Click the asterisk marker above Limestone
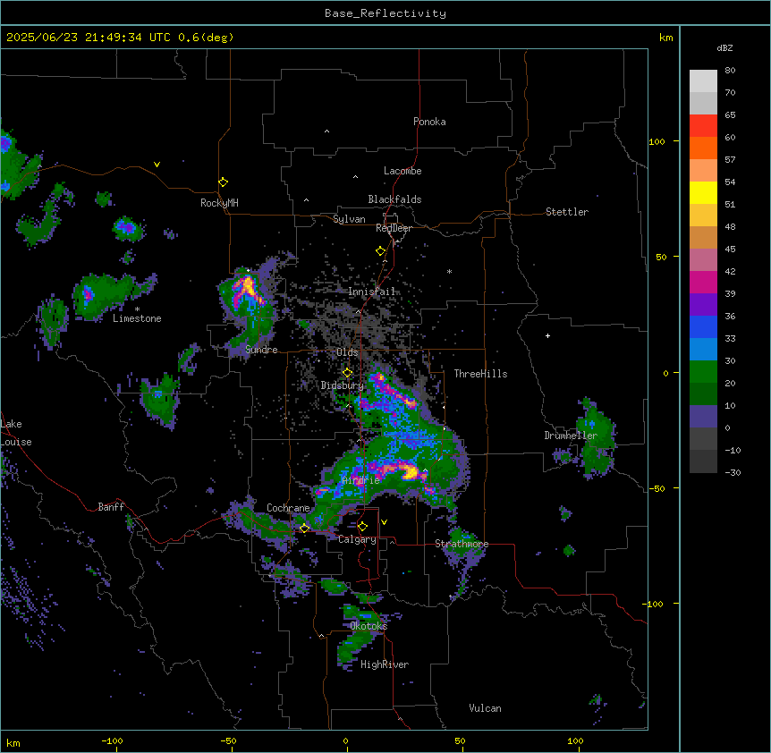 [x=137, y=309]
